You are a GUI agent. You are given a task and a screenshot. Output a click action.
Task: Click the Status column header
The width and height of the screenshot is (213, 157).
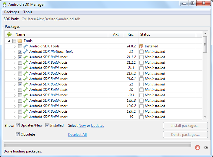click(x=167, y=34)
